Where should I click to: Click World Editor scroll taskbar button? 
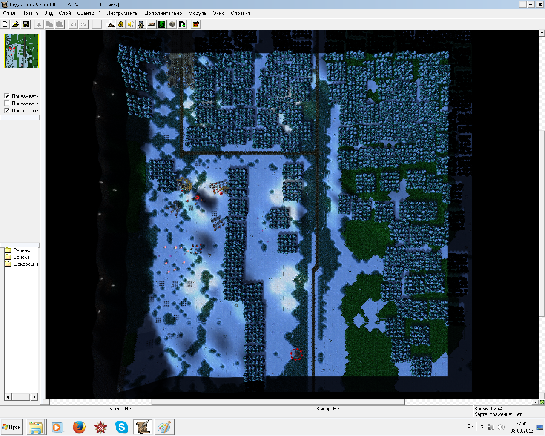(143, 427)
